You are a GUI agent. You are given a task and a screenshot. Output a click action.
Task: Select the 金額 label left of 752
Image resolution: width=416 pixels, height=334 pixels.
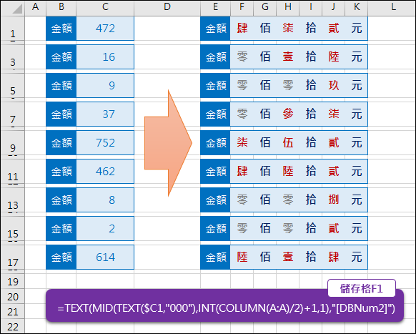click(61, 143)
